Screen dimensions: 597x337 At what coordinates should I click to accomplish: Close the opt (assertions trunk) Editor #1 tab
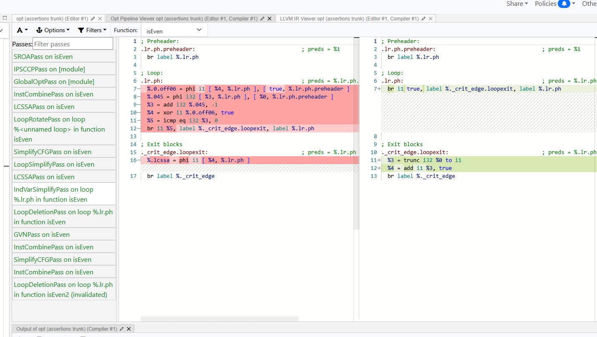(100, 19)
